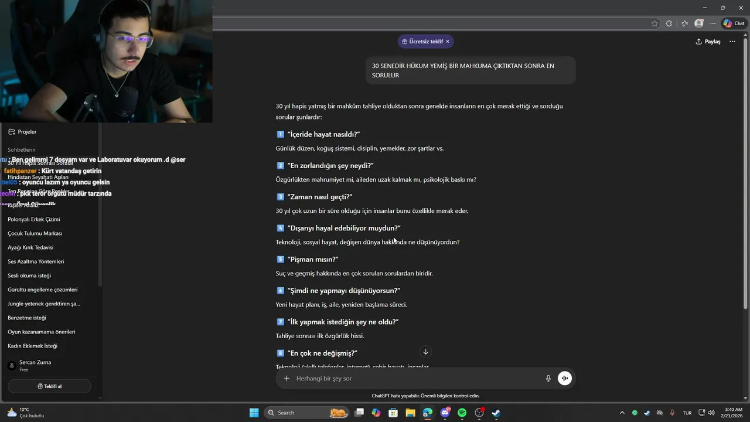Show hidden system tray icons chevron
The image size is (750, 422).
pyautogui.click(x=622, y=413)
